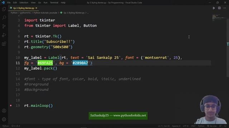Open the Accounts icon in activity bar
This screenshot has height=128, width=229.
(x=4, y=111)
